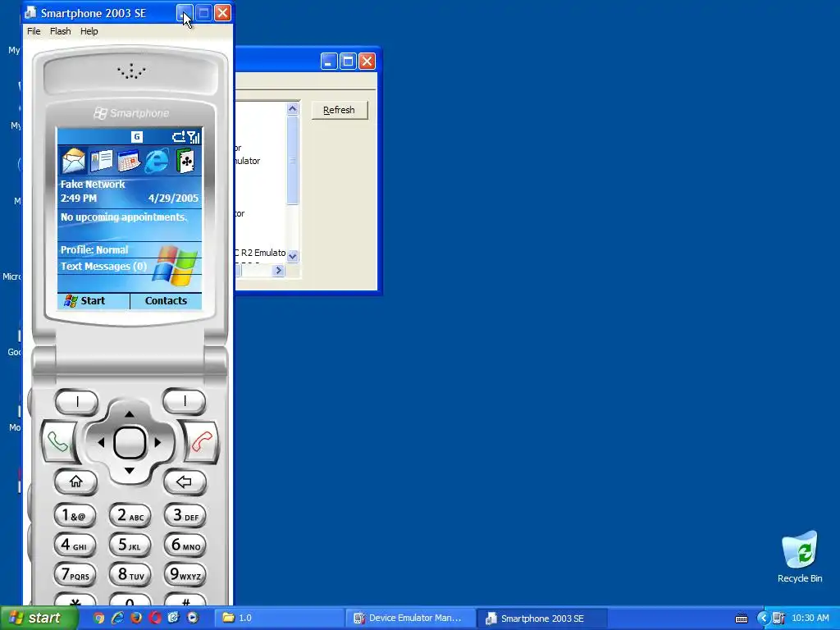This screenshot has width=840, height=630.
Task: Open the Calendar icon on the phone screen
Action: tap(129, 161)
